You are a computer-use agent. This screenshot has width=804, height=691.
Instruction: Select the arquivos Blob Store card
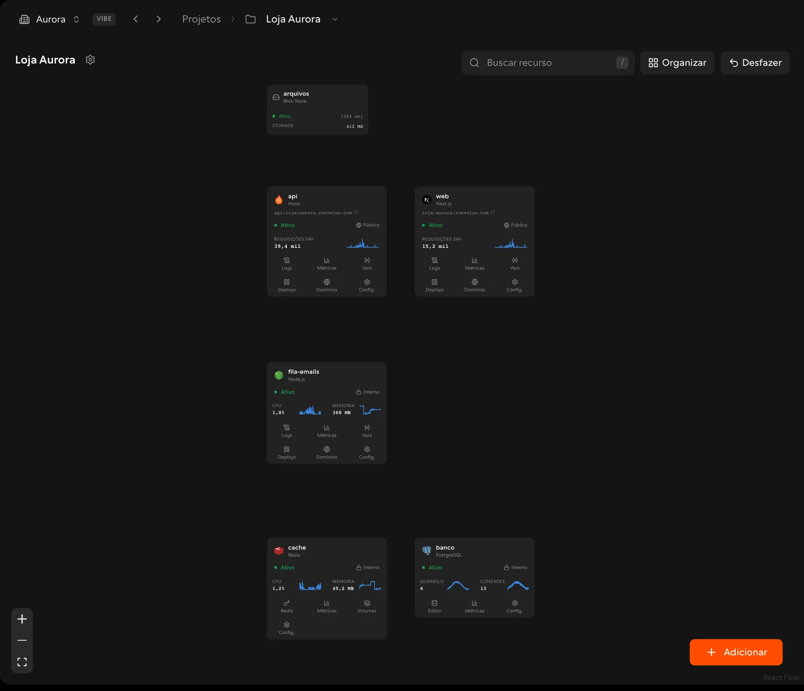pyautogui.click(x=318, y=110)
